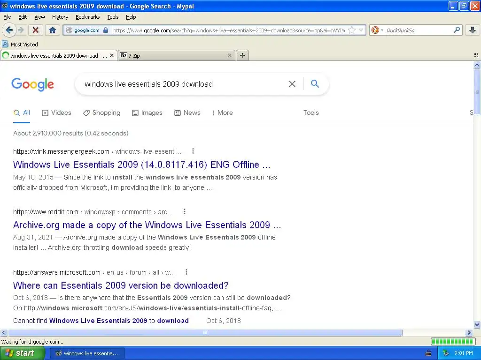Select windows live essentia taskbar button
The width and height of the screenshot is (481, 360).
coord(87,353)
